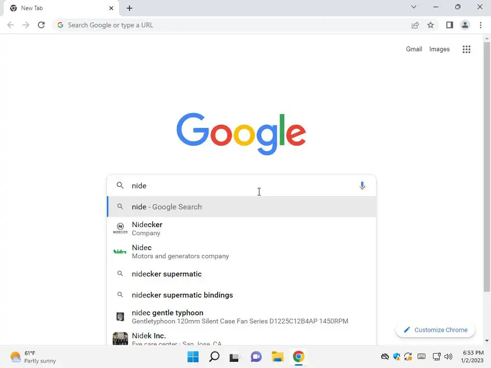Click the gentle typhoon fan thumbnail

click(120, 317)
